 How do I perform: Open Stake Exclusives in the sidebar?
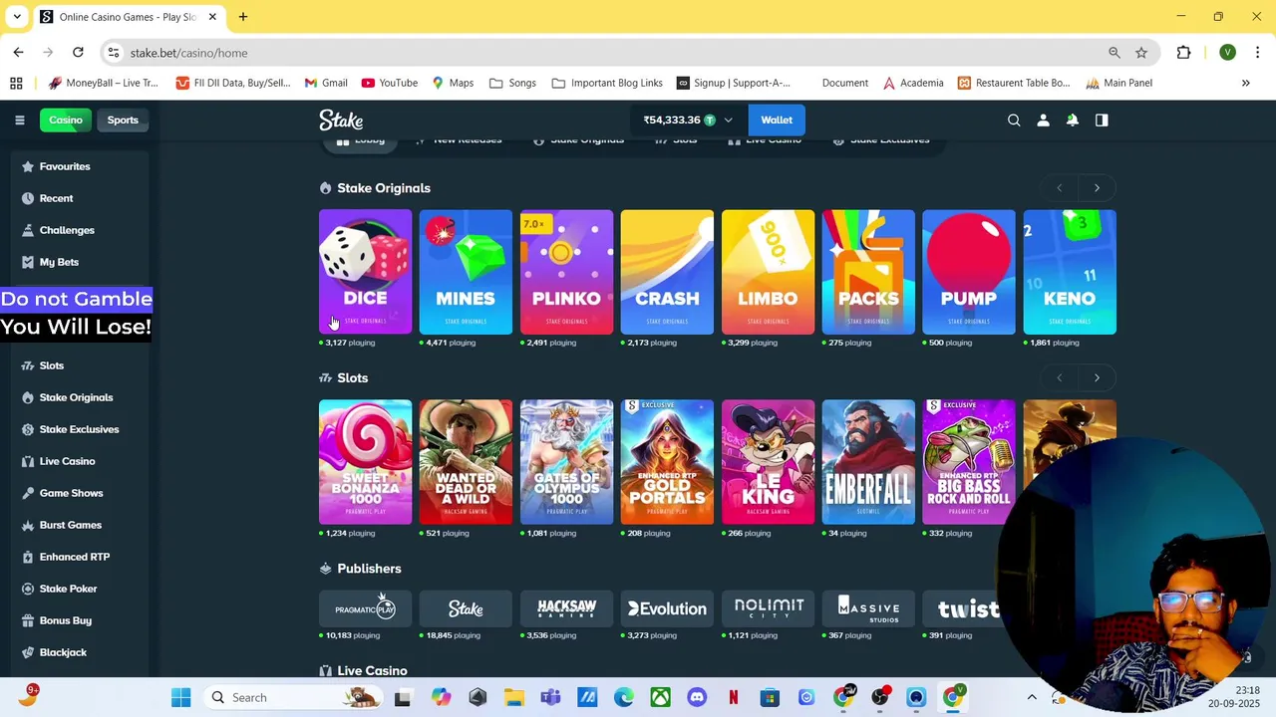pos(79,429)
